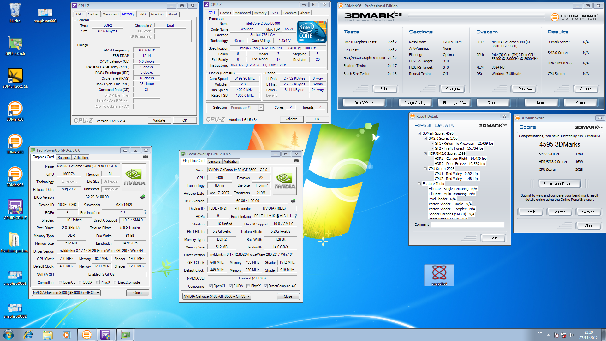Open the GPU selector dropdown showing GF 9300 + GF 85
Viewport: 606px width, 341px height.
pyautogui.click(x=66, y=293)
